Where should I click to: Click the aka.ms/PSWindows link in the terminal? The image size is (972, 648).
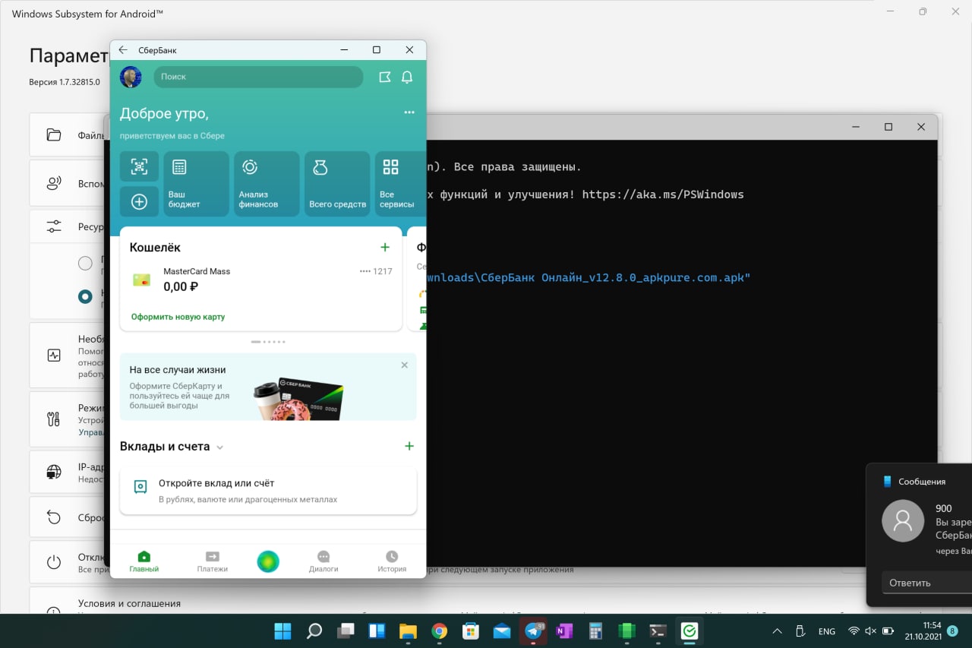tap(663, 194)
